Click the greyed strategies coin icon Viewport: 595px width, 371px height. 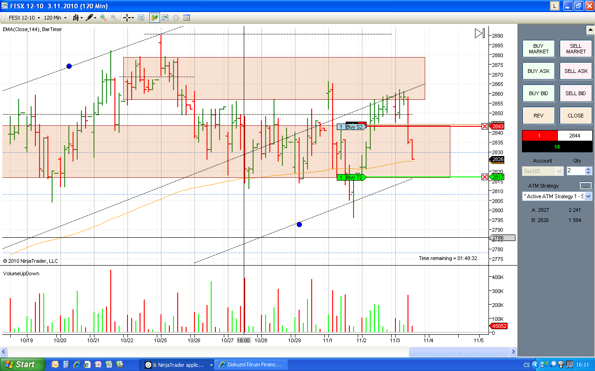point(176,18)
